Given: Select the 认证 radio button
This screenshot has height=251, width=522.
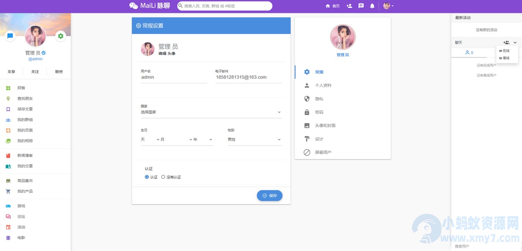Looking at the screenshot, I should pyautogui.click(x=147, y=177).
